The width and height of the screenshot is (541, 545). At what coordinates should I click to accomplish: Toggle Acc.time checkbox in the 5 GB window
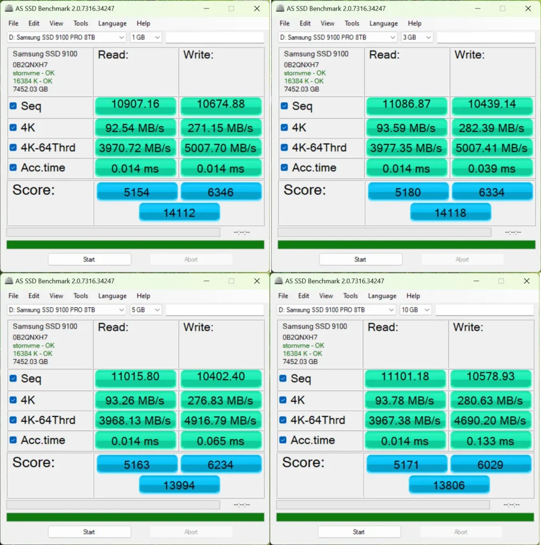pyautogui.click(x=13, y=440)
